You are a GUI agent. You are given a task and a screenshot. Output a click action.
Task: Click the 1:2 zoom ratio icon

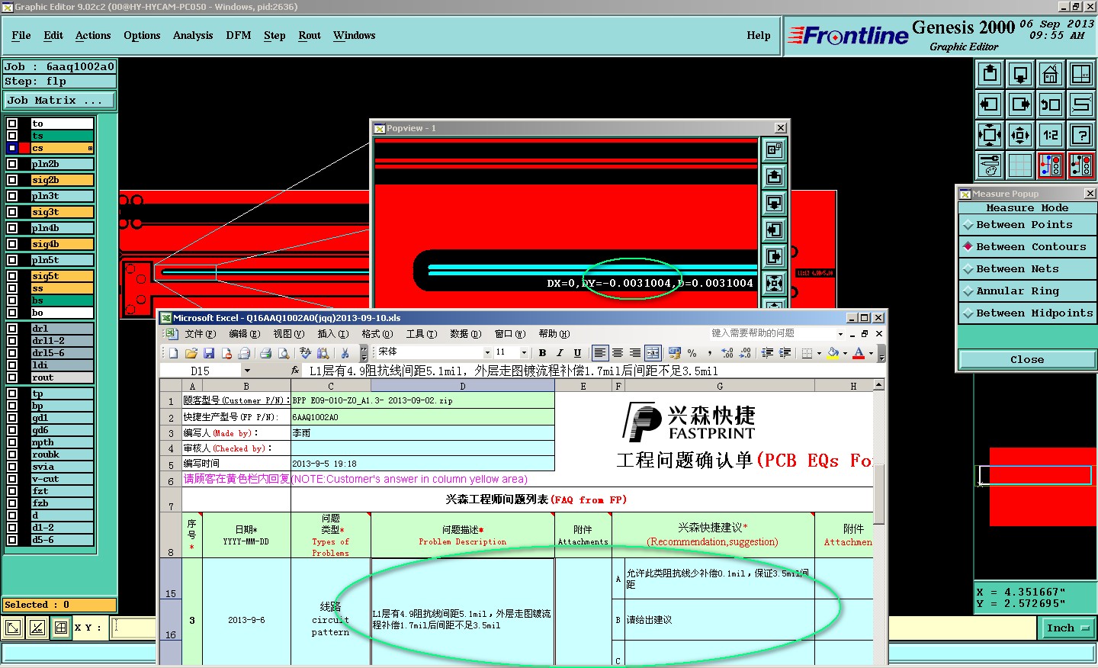(x=1051, y=135)
